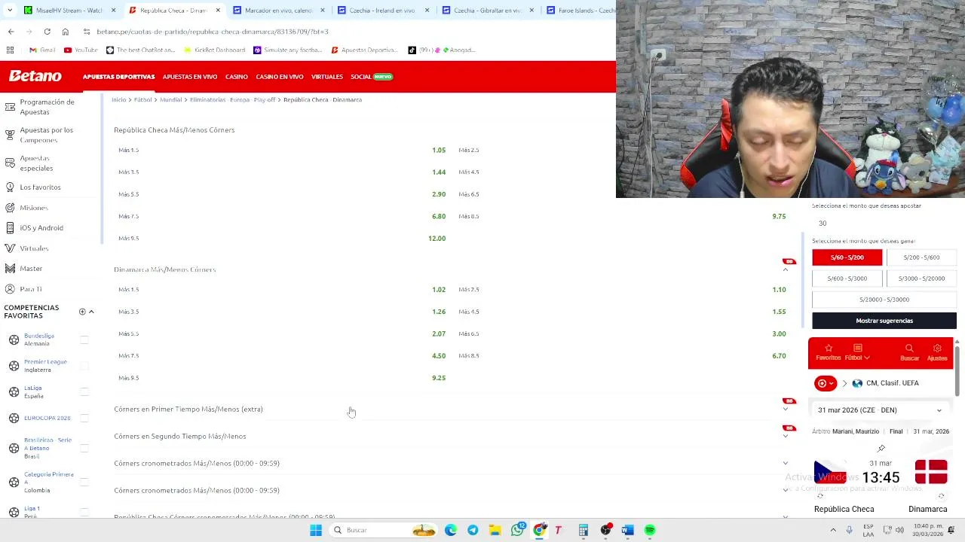The image size is (965, 542).
Task: Tick the EUROCOPA 2028 checkbox
Action: coord(84,418)
